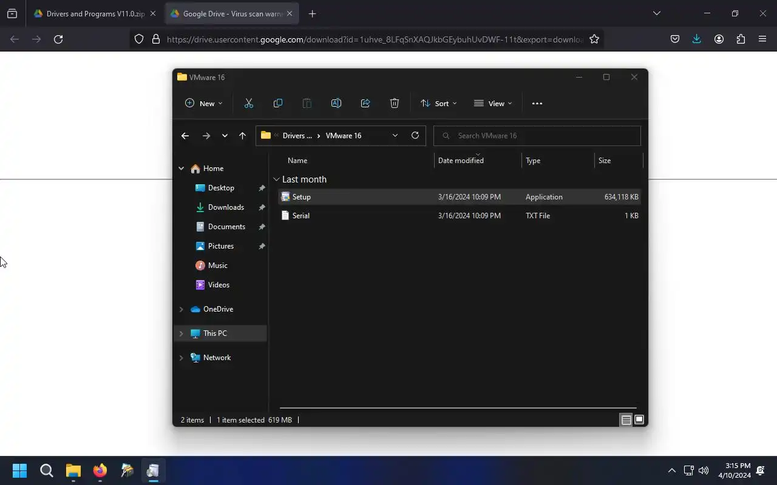The height and width of the screenshot is (485, 777).
Task: Click the Copy icon in Explorer toolbar
Action: 278,103
